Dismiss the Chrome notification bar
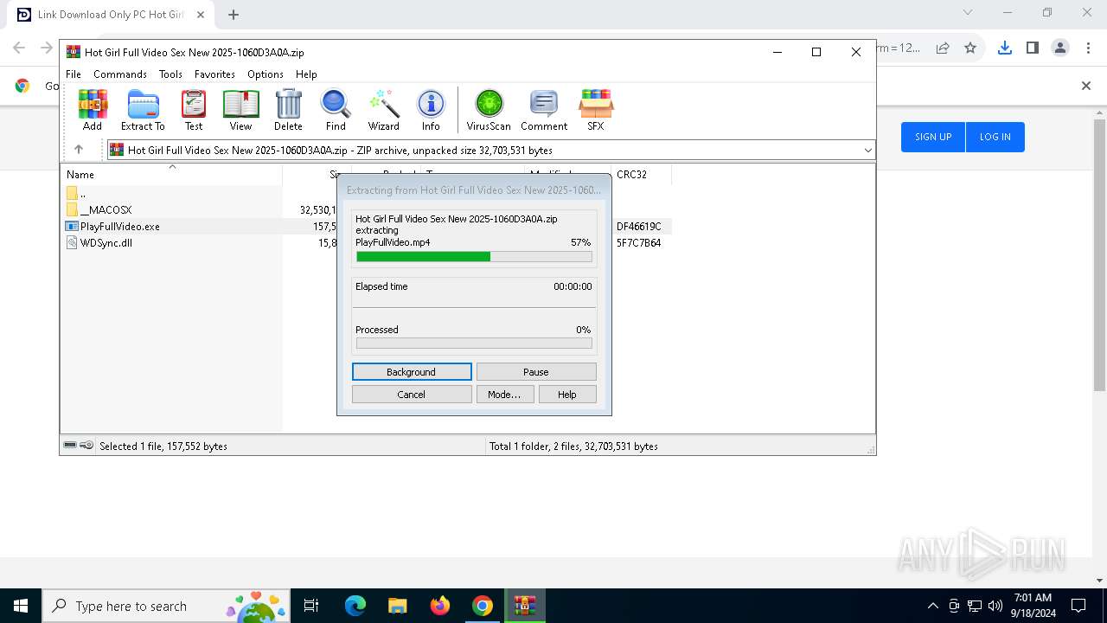The image size is (1107, 623). point(1086,86)
